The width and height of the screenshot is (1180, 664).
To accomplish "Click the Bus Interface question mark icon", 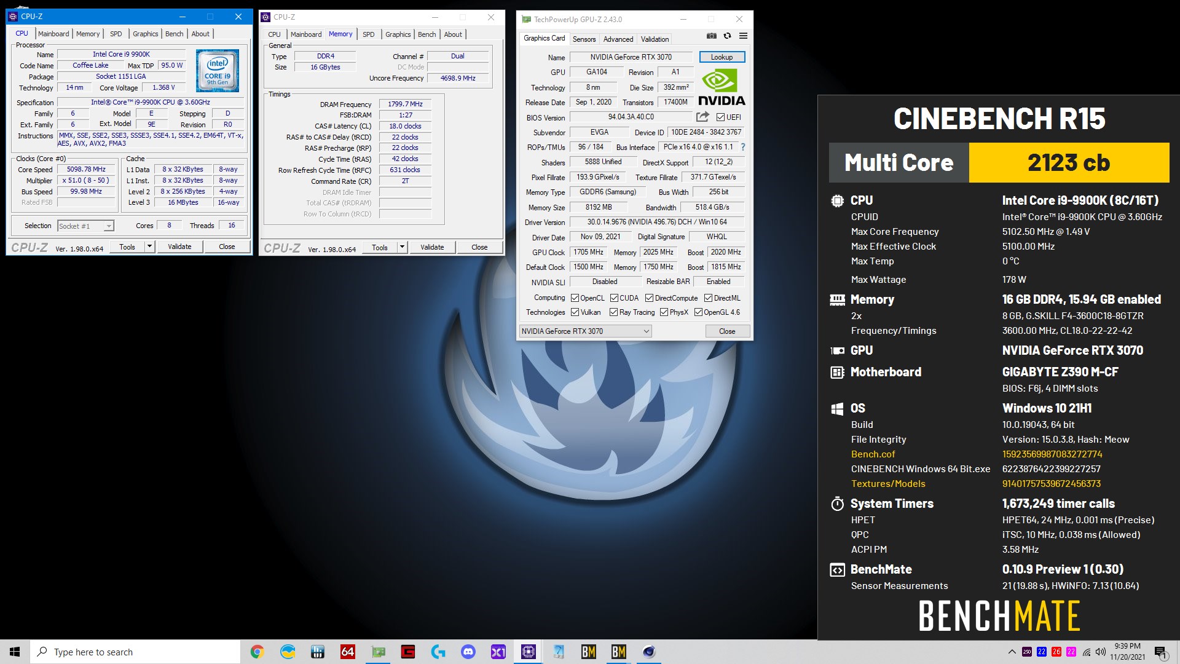I will pos(742,147).
